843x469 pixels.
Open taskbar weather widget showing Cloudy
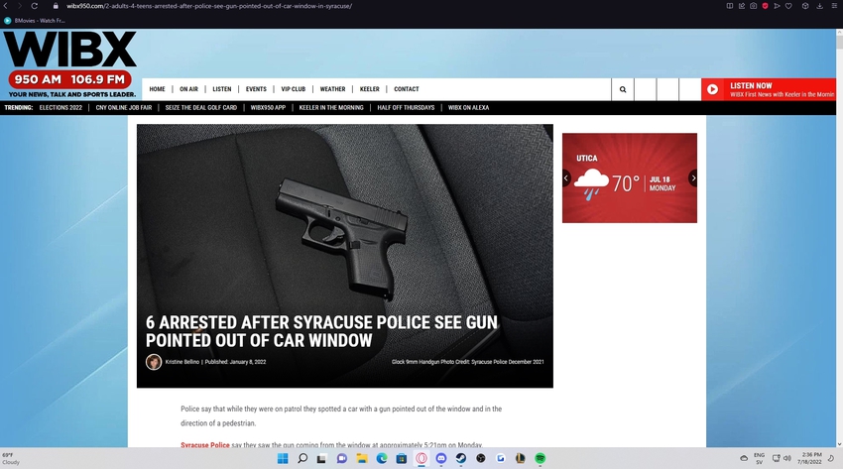tap(12, 458)
